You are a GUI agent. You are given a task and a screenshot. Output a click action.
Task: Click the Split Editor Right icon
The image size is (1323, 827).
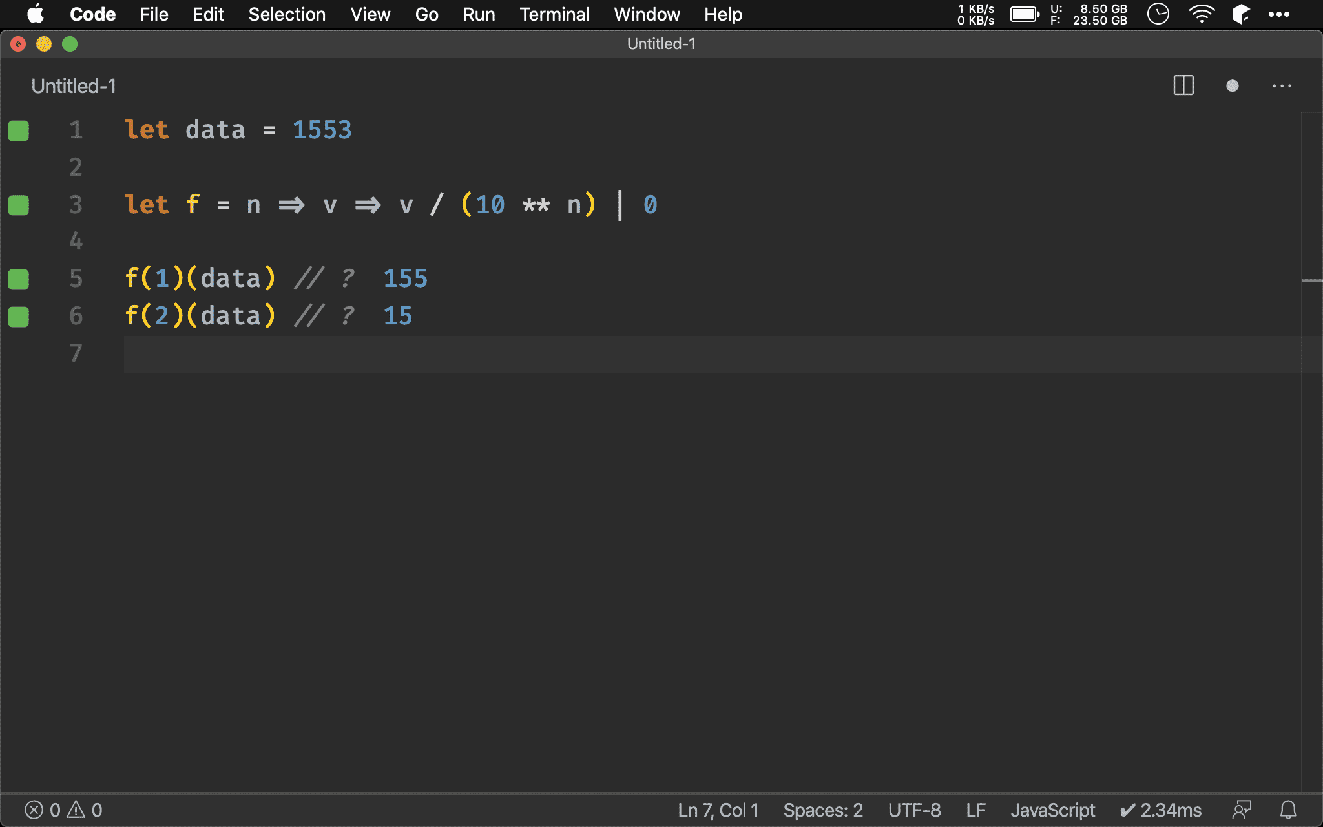tap(1183, 86)
